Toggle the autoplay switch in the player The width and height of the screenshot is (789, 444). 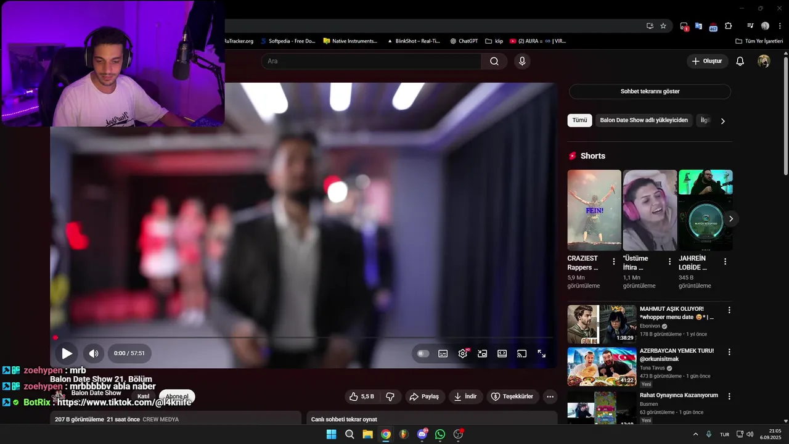423,353
